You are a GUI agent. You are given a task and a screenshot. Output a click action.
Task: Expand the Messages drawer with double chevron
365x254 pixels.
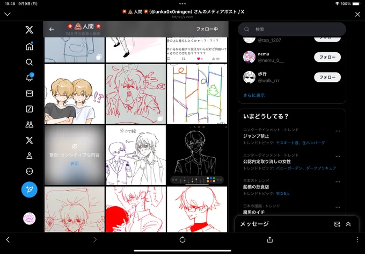point(348,224)
